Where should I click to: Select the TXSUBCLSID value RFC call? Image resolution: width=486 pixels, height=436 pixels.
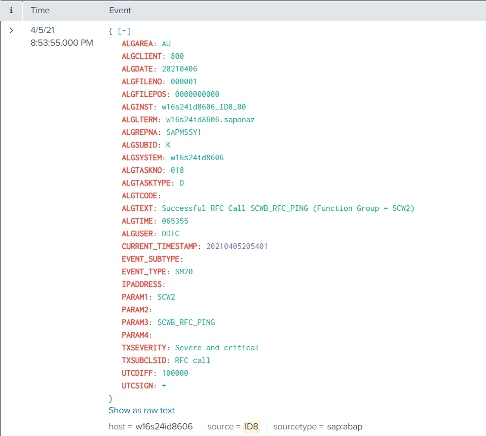192,360
